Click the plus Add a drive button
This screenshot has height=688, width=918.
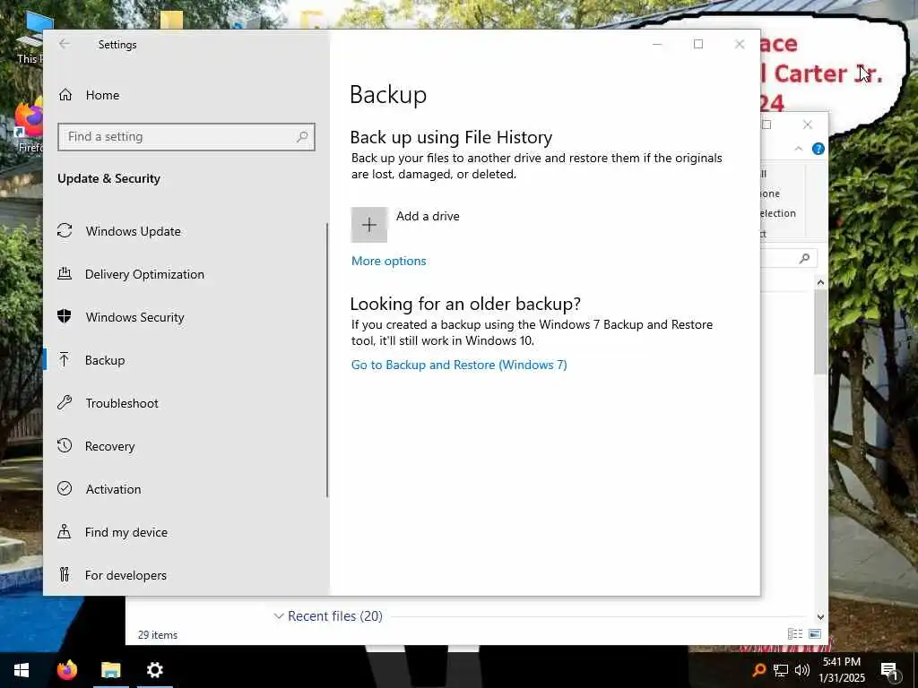tap(368, 225)
